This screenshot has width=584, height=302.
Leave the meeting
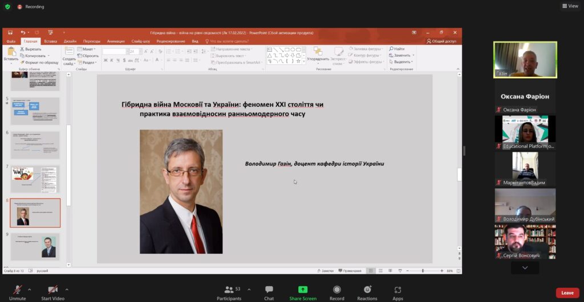click(x=567, y=293)
